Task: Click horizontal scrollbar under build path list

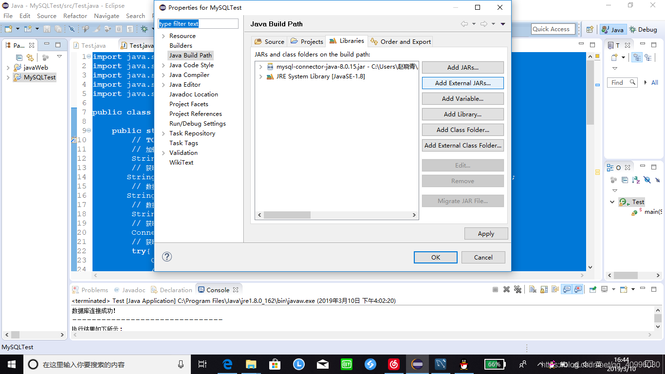Action: (337, 215)
